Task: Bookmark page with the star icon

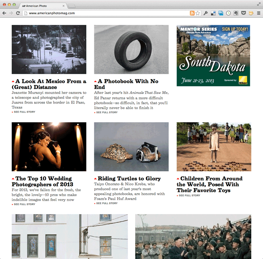Action: (198, 13)
